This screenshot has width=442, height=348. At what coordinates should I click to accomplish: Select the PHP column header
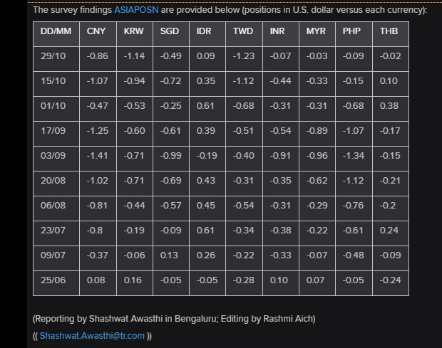pos(352,32)
